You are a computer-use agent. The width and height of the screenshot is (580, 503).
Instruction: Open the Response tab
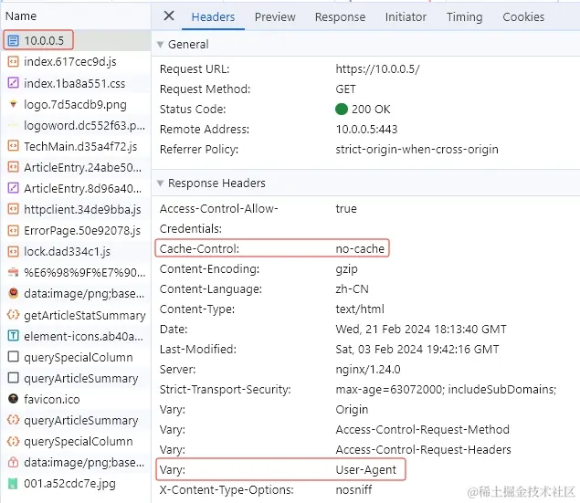pos(340,16)
